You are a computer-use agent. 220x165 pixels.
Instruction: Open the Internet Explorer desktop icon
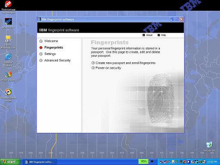coord(8,60)
